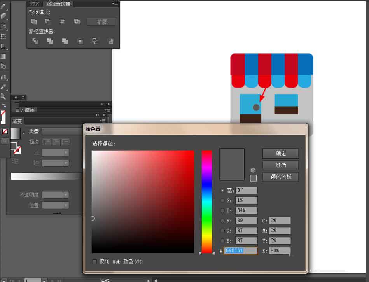369x282 pixels.
Task: Toggle the fill/stroke box in the gradient panel
Action: (16, 148)
